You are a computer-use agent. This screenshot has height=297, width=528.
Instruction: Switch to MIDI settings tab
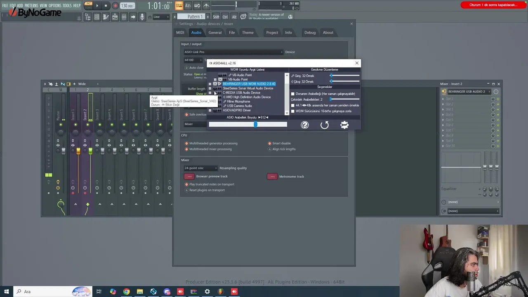[x=180, y=33]
